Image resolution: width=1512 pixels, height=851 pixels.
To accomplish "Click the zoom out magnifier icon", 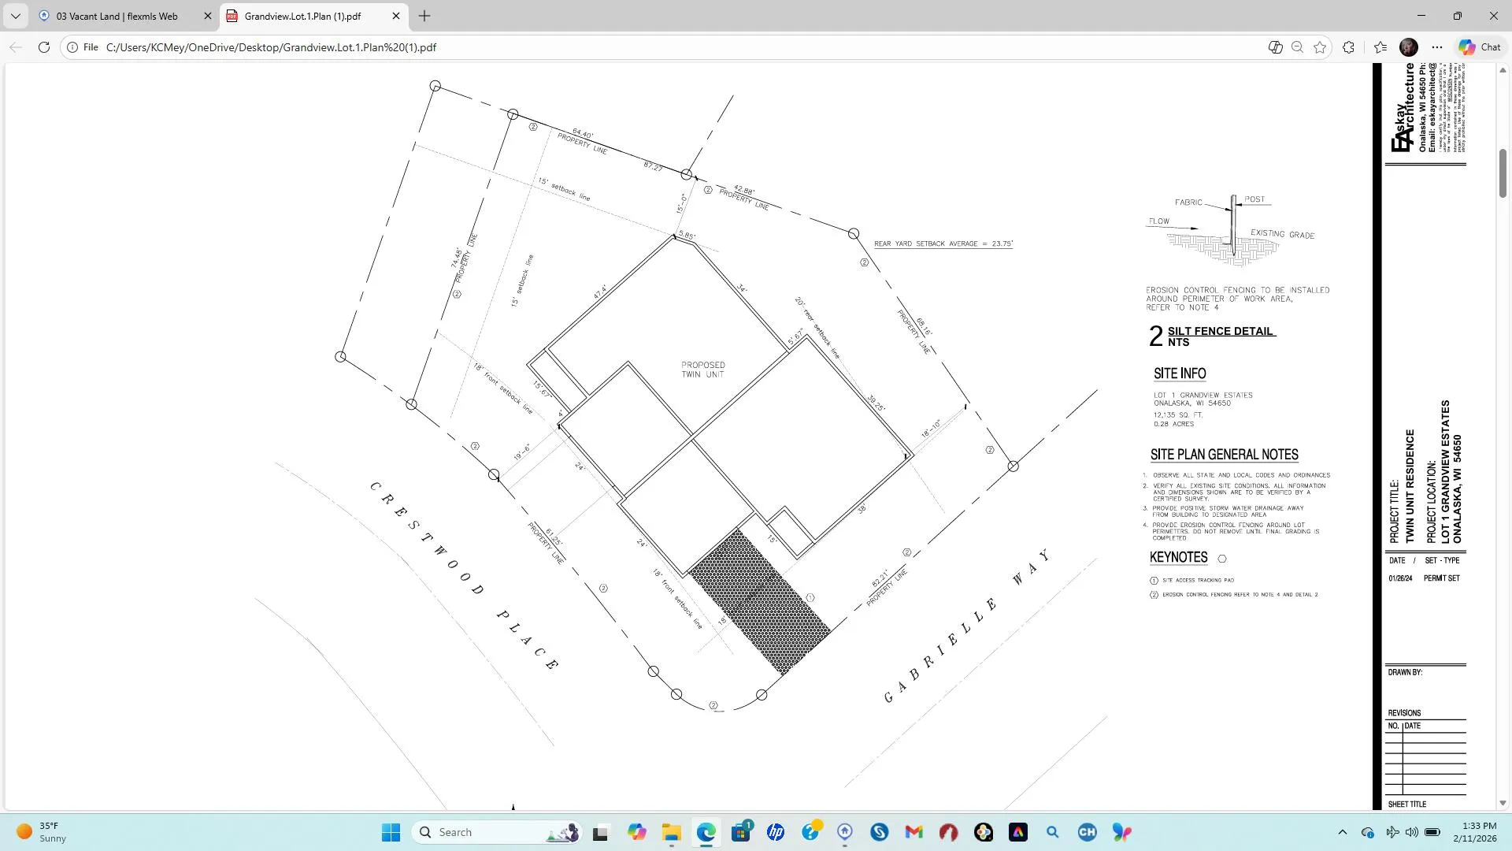I will (1297, 47).
